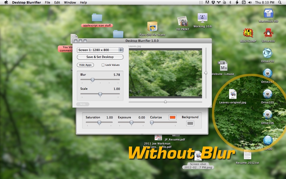Select the Working 10.6 computer icon
The height and width of the screenshot is (179, 286).
[203, 18]
